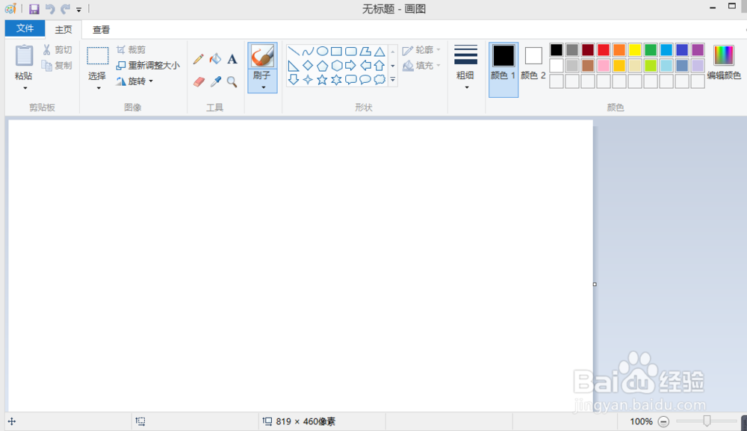
Task: Click the Undo arrow in title bar
Action: (50, 9)
